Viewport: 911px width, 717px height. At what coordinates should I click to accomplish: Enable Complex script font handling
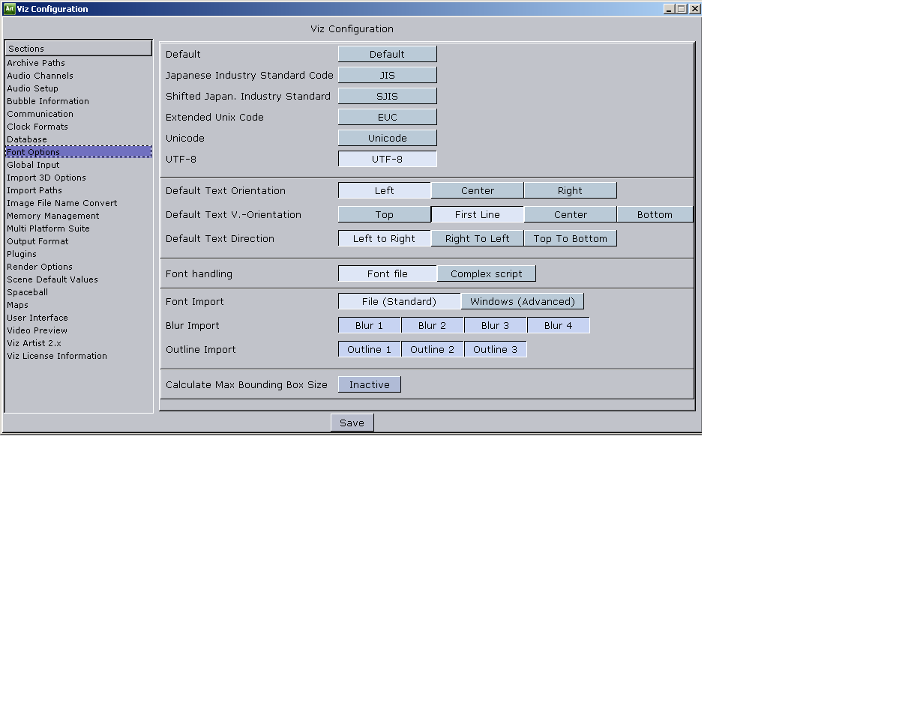[486, 273]
